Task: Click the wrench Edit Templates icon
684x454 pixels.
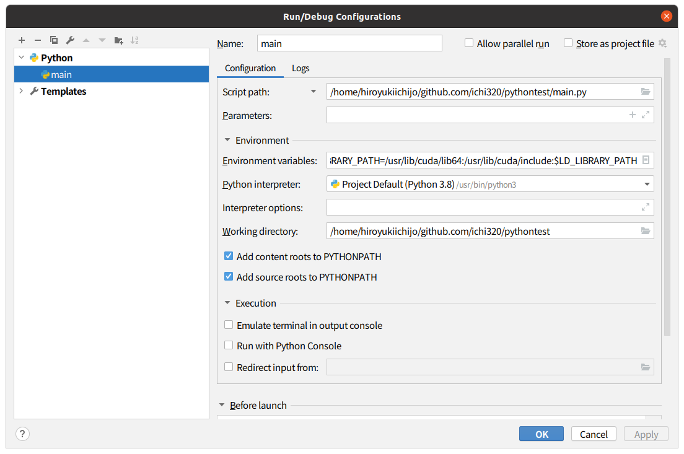Action: tap(70, 40)
